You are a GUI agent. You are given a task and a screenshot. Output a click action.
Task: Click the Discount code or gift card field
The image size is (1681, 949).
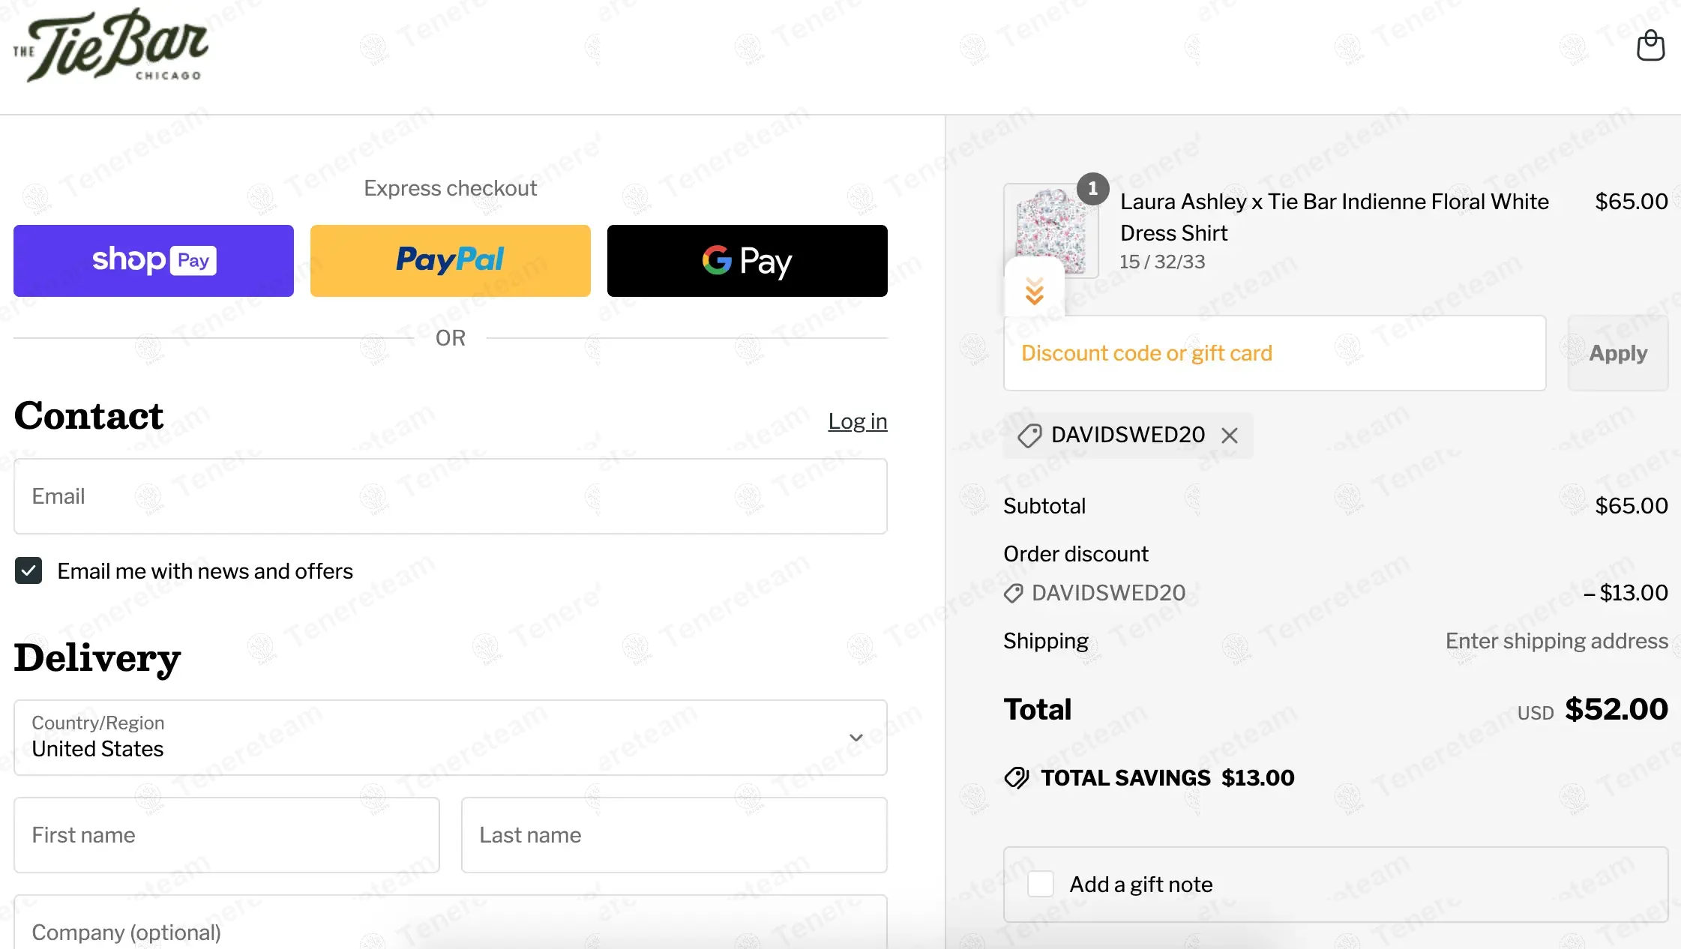point(1275,353)
